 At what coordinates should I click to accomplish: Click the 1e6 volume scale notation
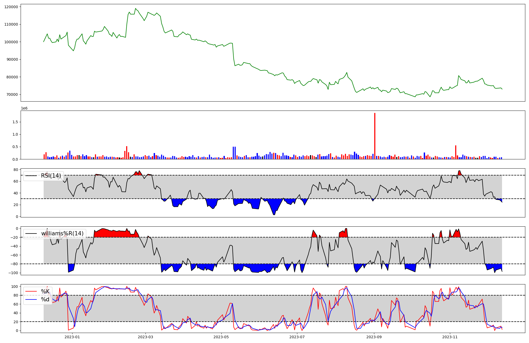[24, 108]
